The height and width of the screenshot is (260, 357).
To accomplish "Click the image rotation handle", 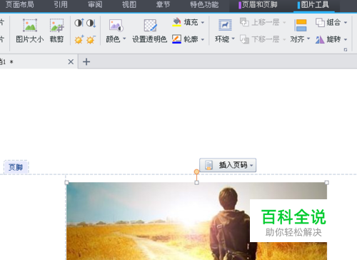I will point(196,171).
